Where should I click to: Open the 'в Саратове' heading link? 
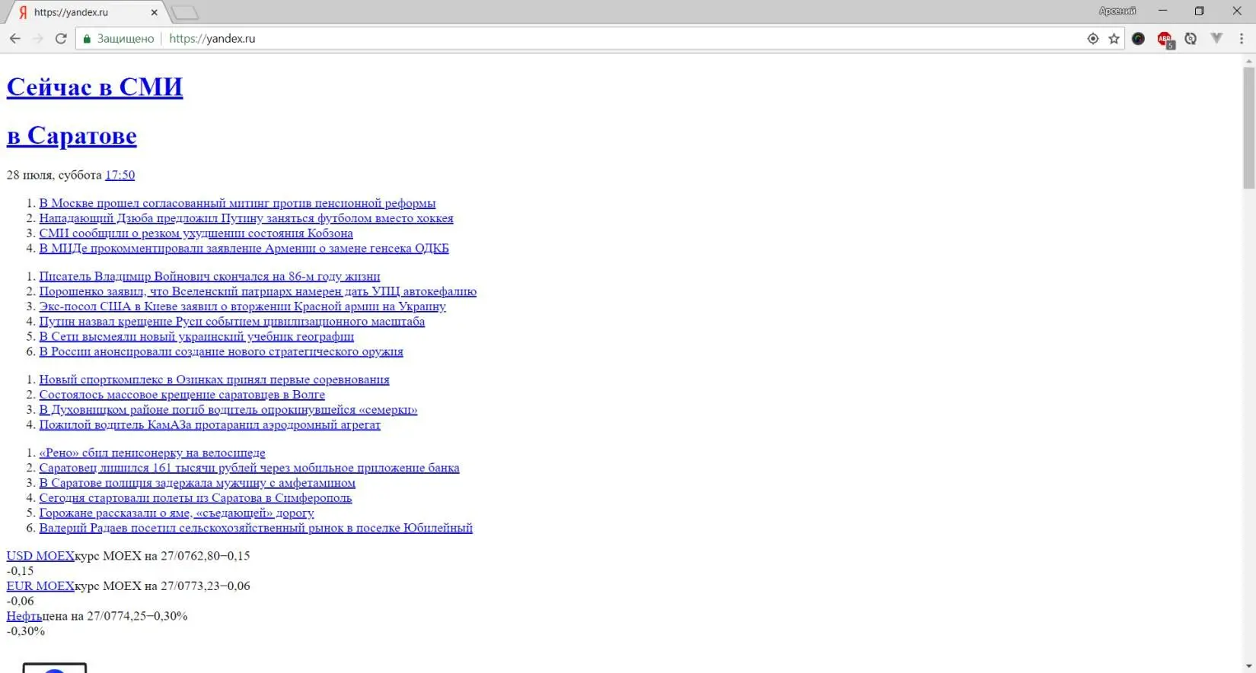point(72,135)
